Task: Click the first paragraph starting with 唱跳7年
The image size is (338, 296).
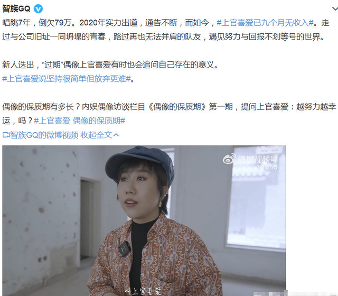Action: (x=165, y=30)
